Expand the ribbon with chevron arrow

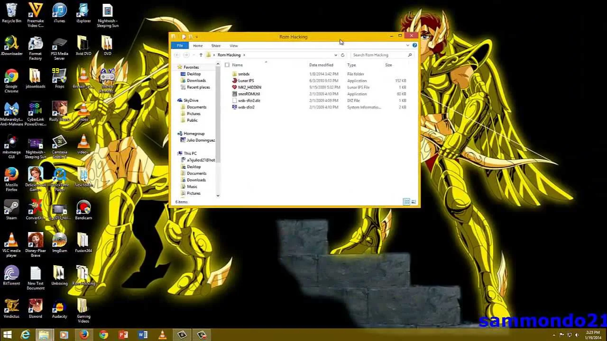click(x=407, y=45)
